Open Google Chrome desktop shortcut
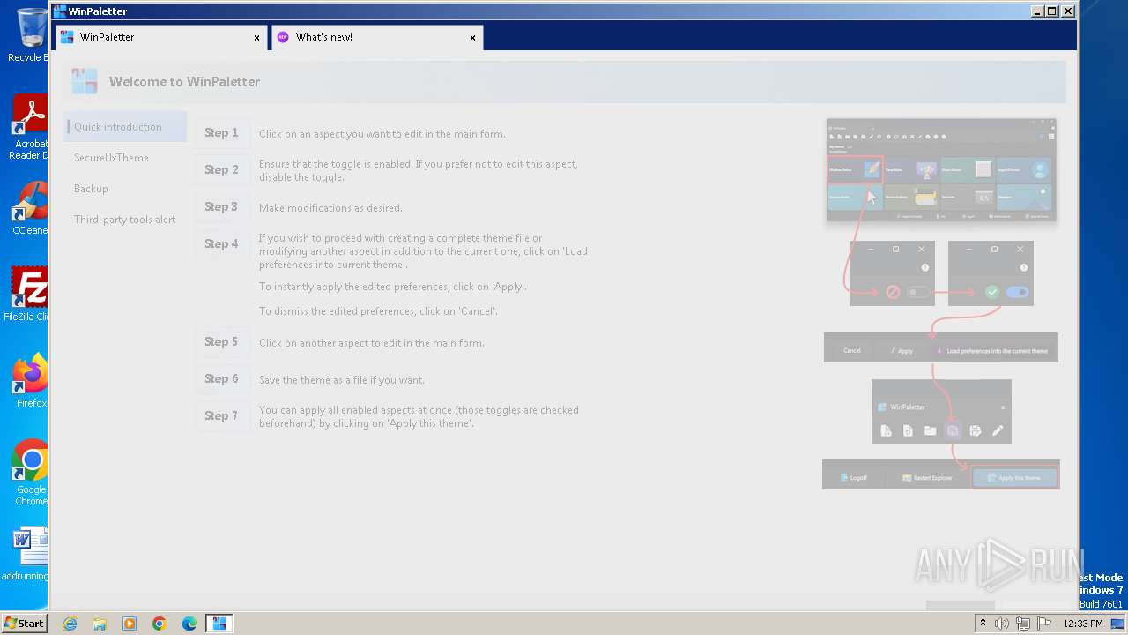Screen dimensions: 1128x635 click(x=31, y=473)
